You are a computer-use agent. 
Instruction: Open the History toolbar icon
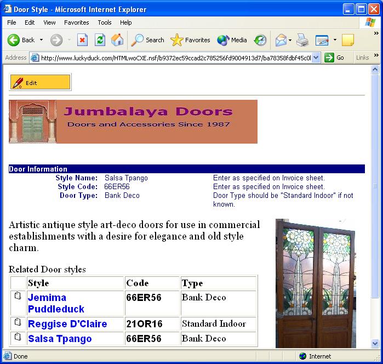click(260, 40)
